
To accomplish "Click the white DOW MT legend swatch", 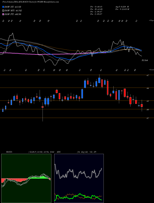I will 3,11.
